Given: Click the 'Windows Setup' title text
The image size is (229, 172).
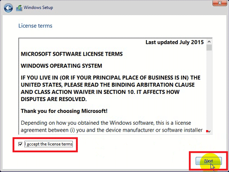Looking at the screenshot, I should pyautogui.click(x=39, y=8).
